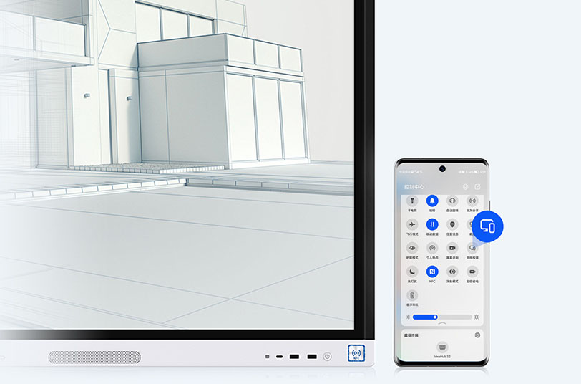Tap the NFC tag on the whiteboard bezel
Viewport: 581px width, 384px height.
click(356, 353)
